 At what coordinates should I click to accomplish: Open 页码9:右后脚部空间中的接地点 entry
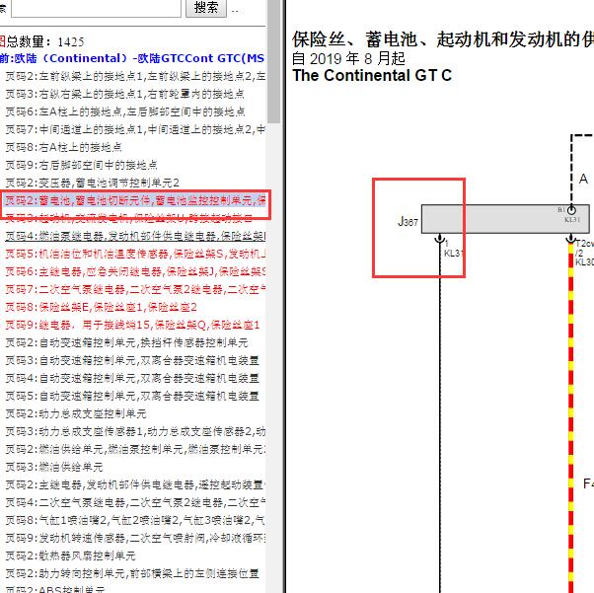click(81, 165)
